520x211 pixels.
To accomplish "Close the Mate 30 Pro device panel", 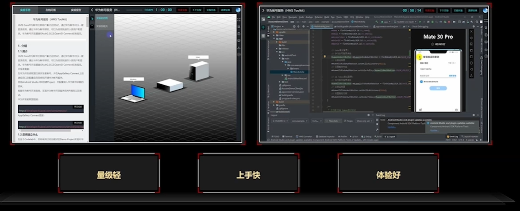I will (472, 31).
